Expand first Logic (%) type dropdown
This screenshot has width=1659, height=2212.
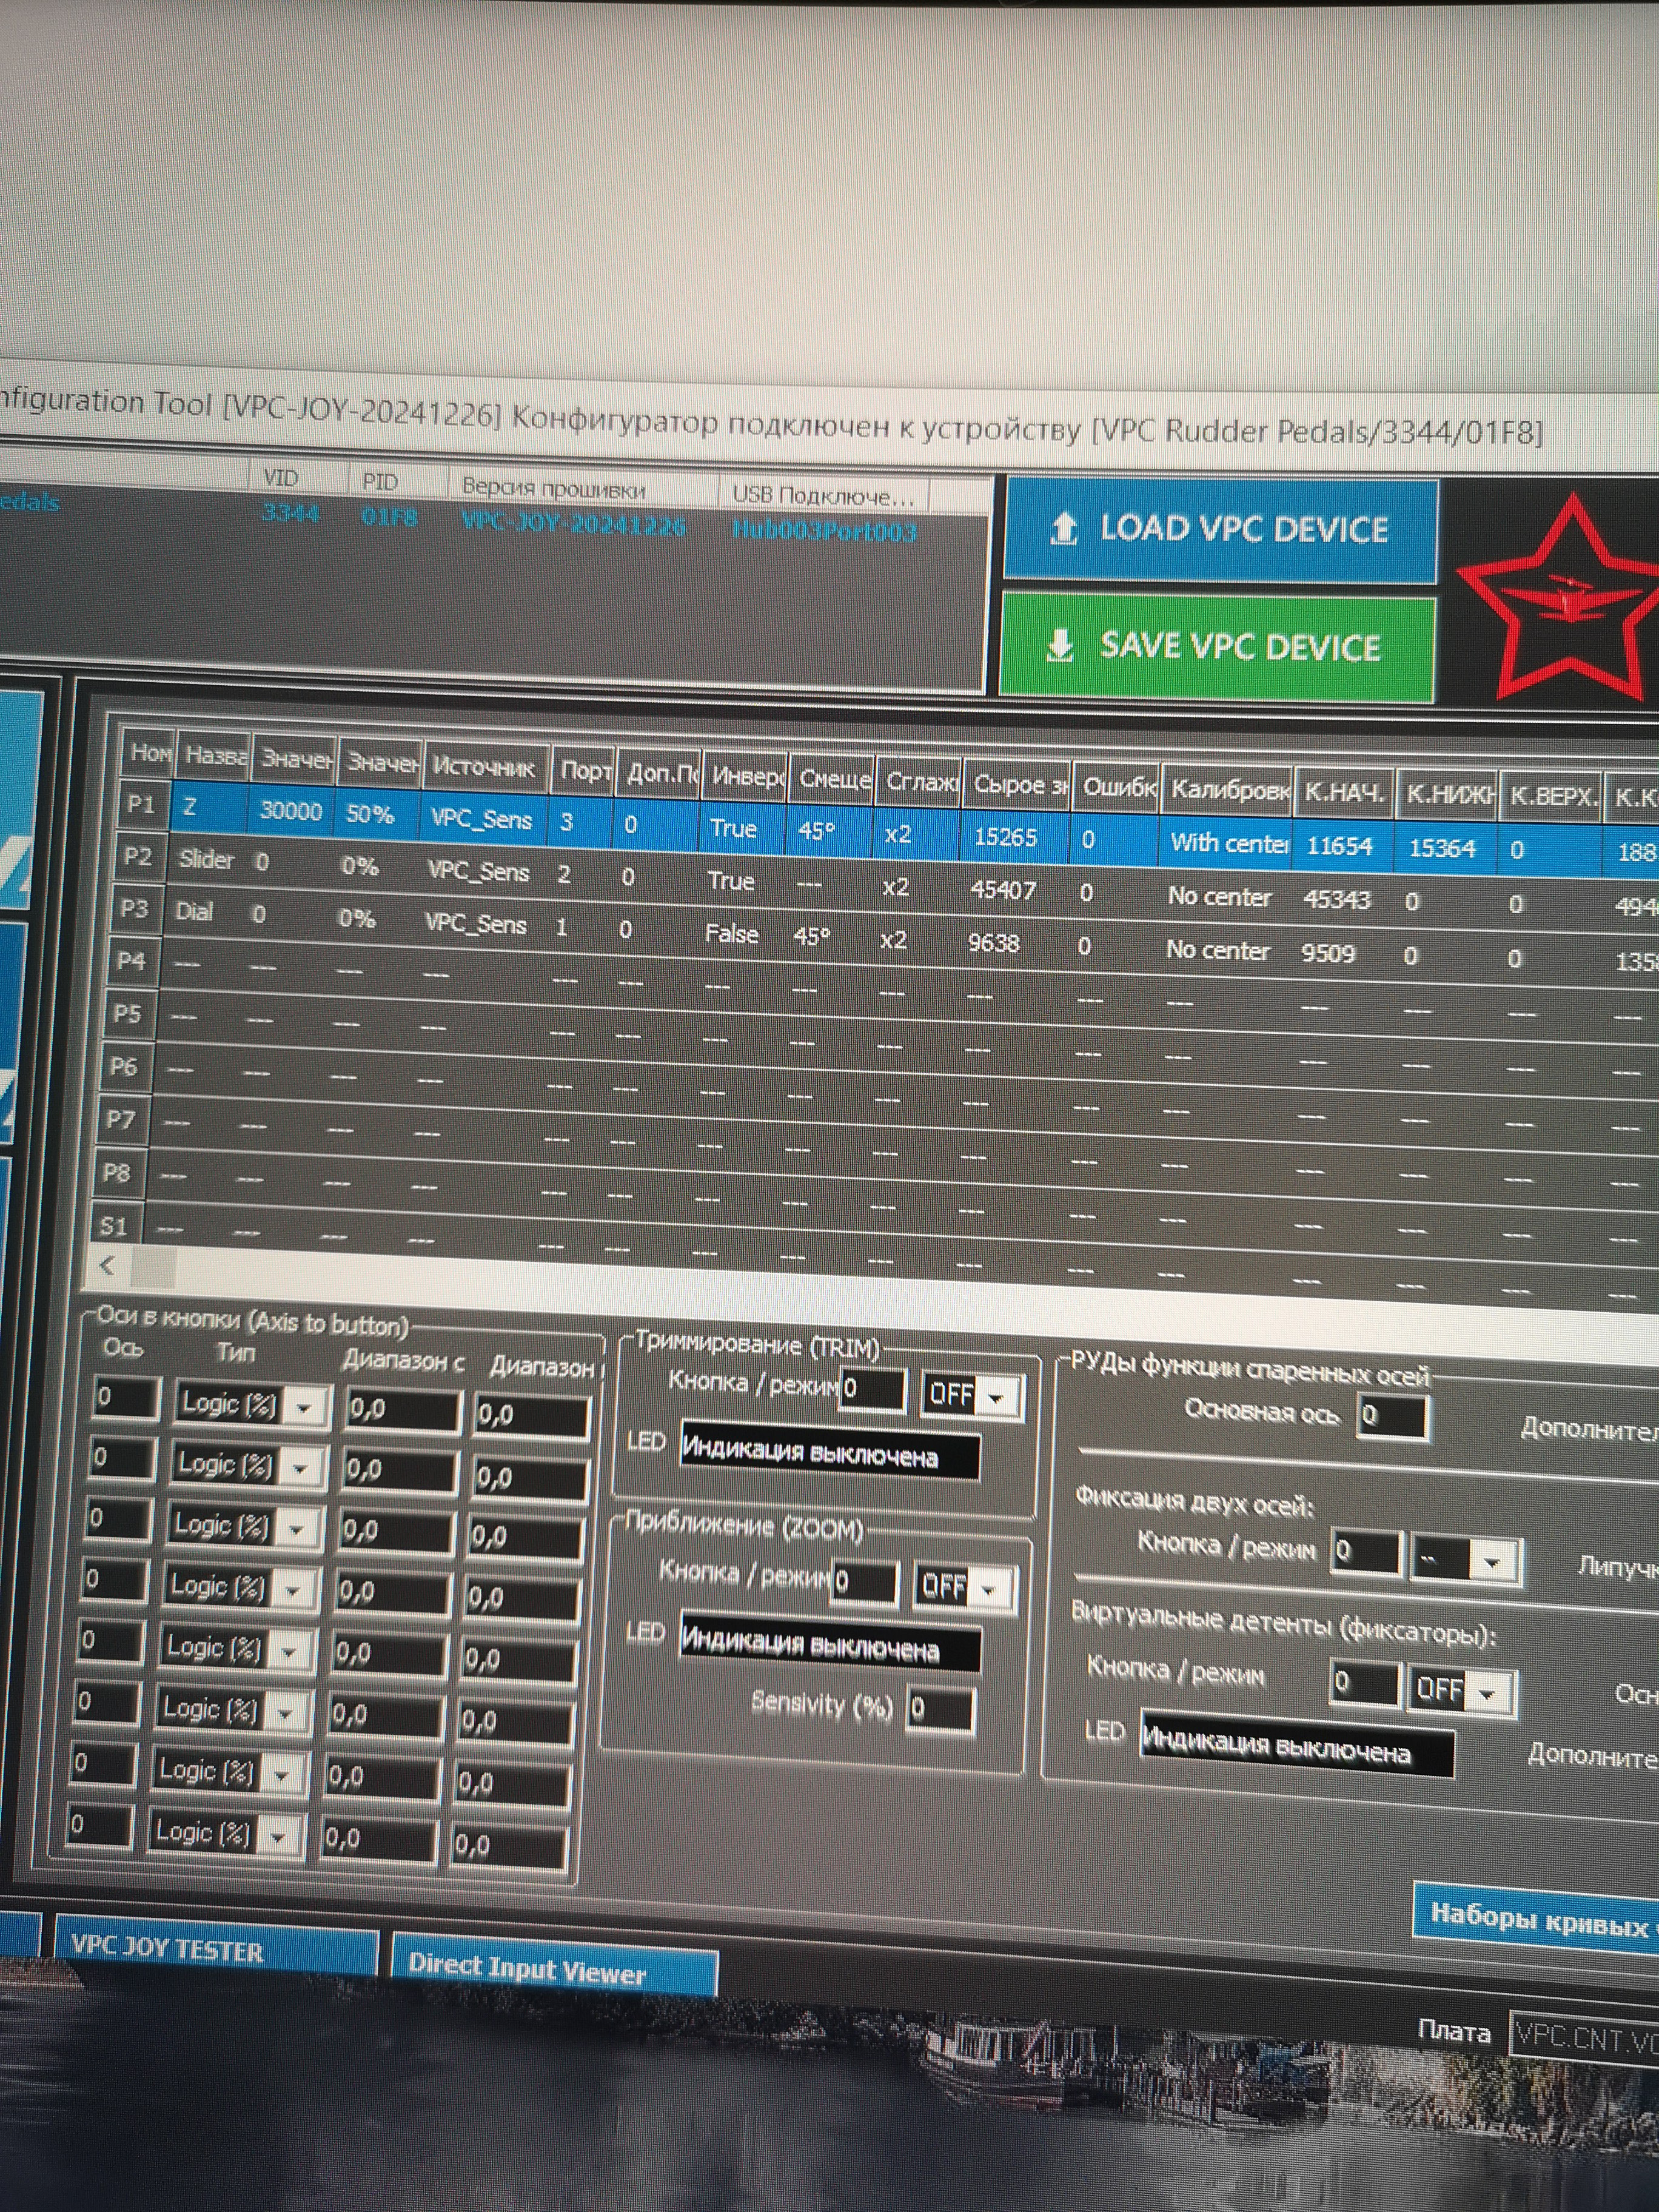click(x=303, y=1408)
